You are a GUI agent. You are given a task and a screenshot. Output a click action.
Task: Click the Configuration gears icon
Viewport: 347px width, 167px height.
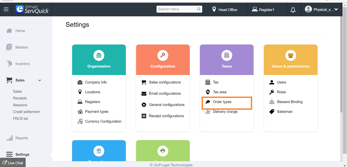(x=163, y=55)
